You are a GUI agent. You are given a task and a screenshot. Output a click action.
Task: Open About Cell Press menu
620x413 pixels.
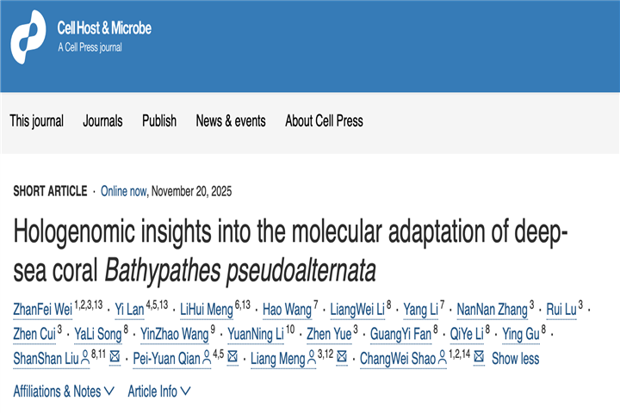[x=324, y=121]
